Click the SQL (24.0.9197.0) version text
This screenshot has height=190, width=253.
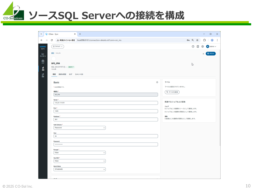click(x=58, y=67)
